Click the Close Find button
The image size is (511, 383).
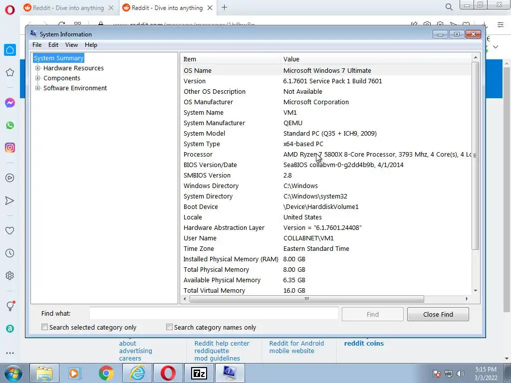point(438,314)
